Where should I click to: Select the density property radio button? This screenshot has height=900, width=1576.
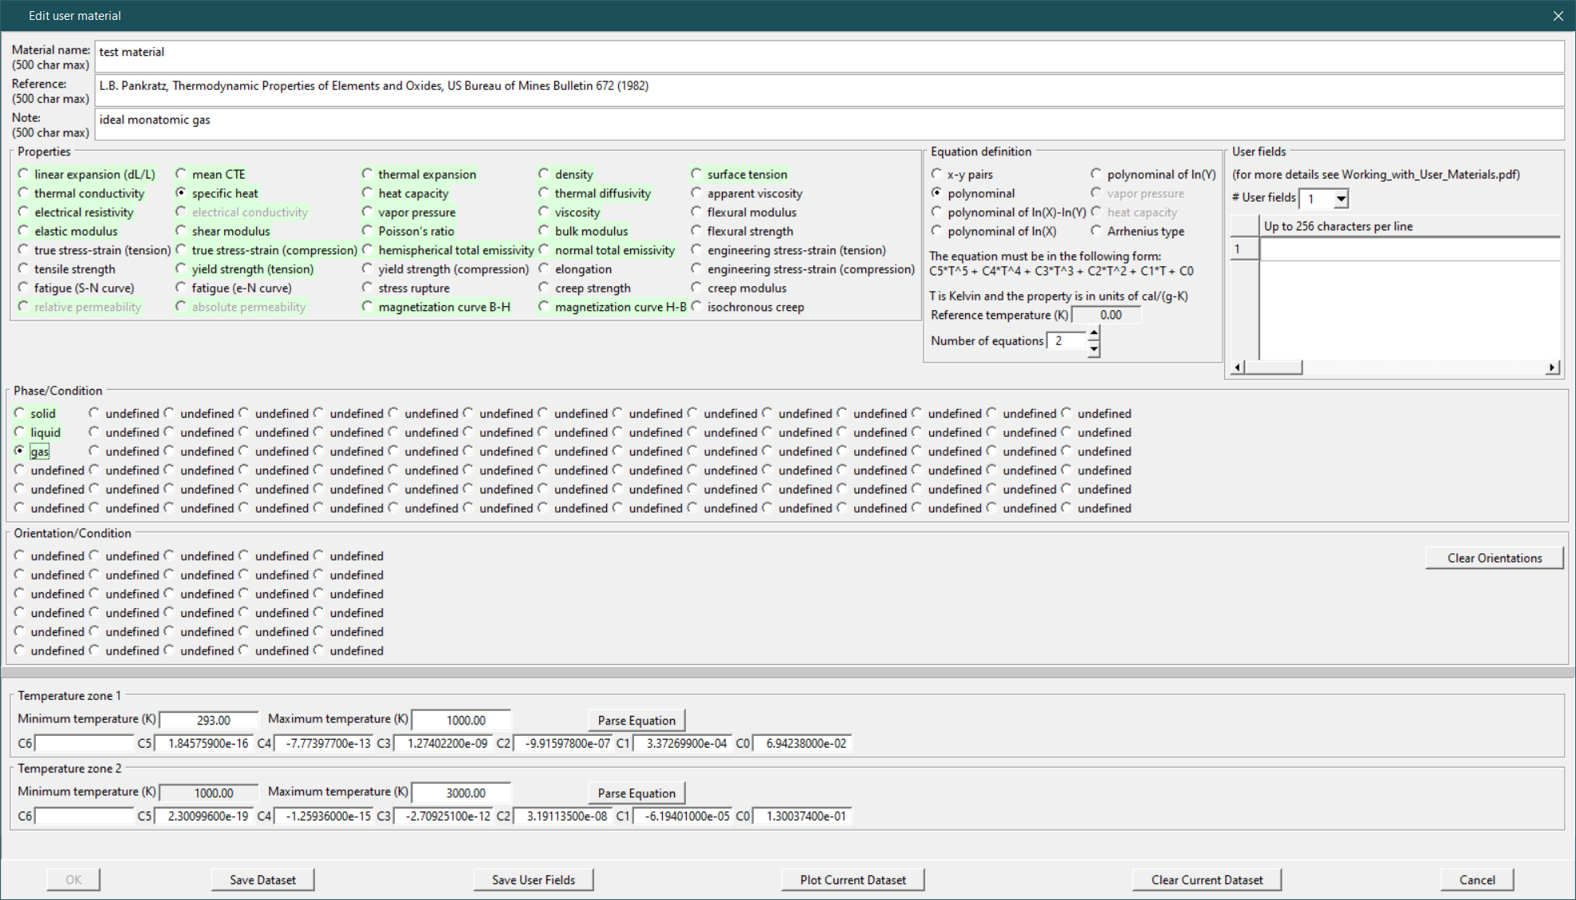[544, 174]
